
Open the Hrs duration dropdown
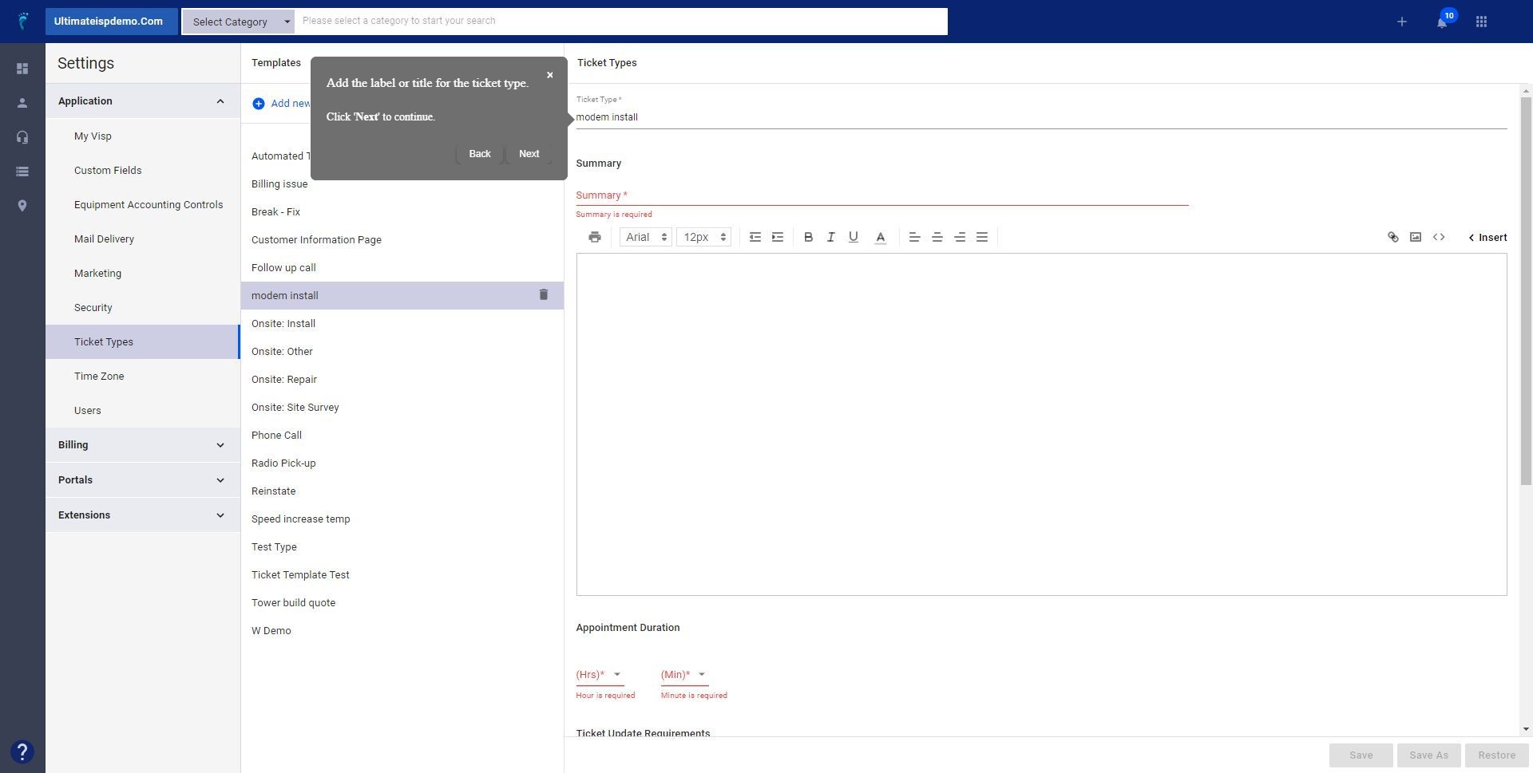click(600, 675)
